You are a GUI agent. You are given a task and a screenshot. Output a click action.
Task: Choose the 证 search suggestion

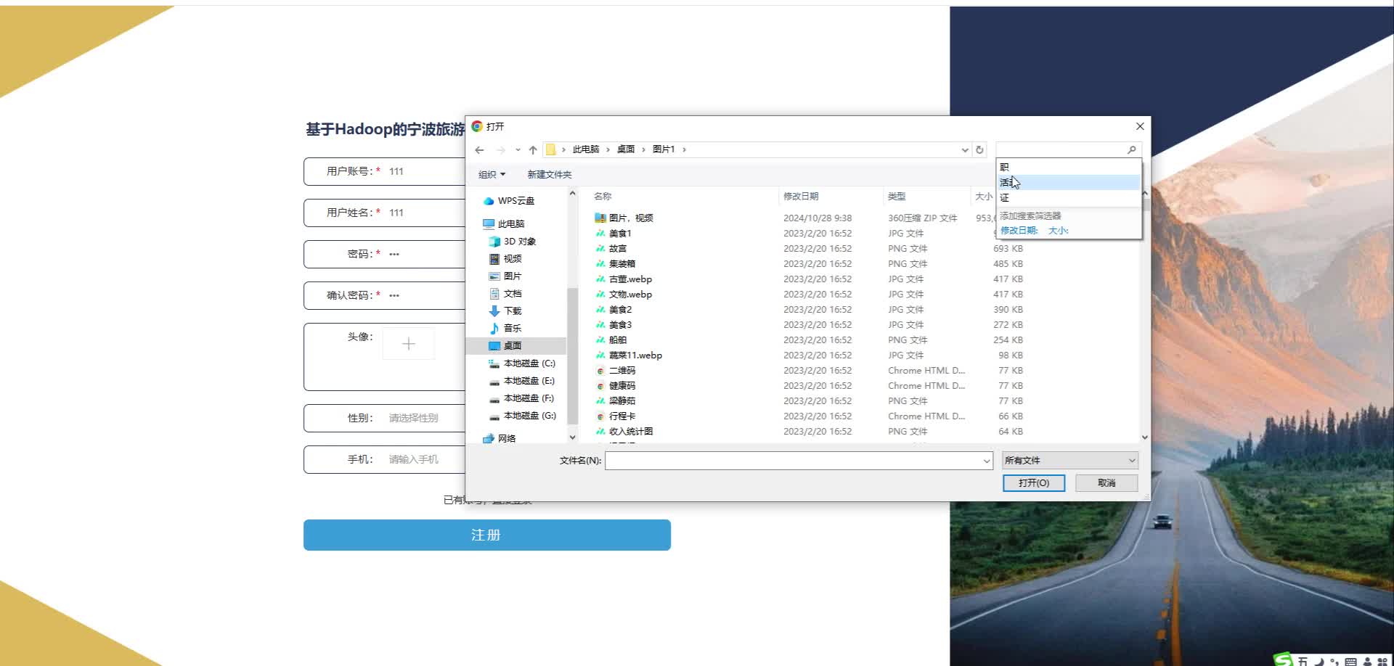pos(1068,197)
